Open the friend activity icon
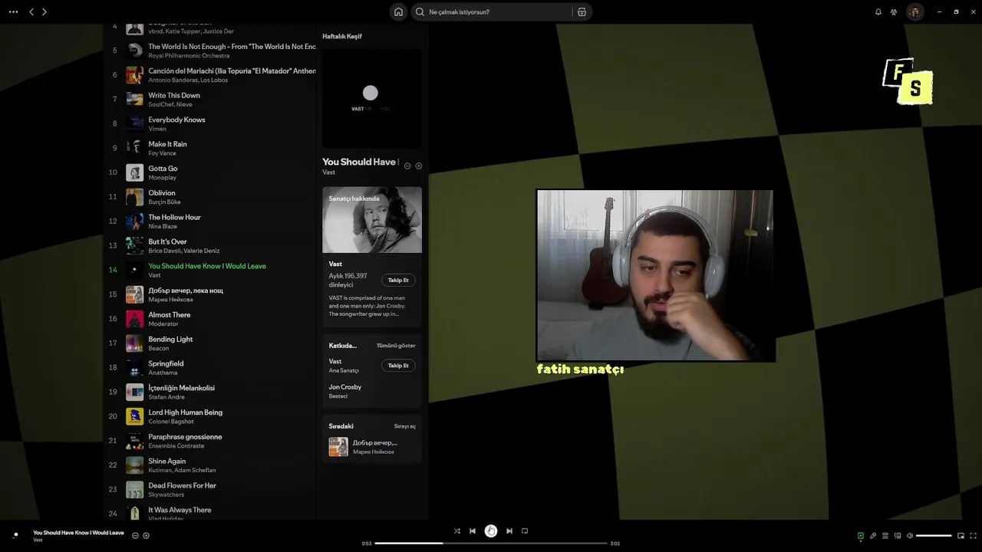 pos(894,11)
